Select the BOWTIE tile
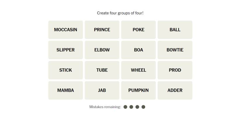The image size is (241, 120). click(175, 50)
